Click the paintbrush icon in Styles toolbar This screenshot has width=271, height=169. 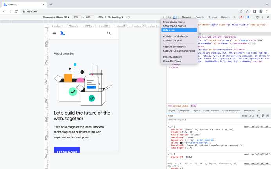(263, 116)
